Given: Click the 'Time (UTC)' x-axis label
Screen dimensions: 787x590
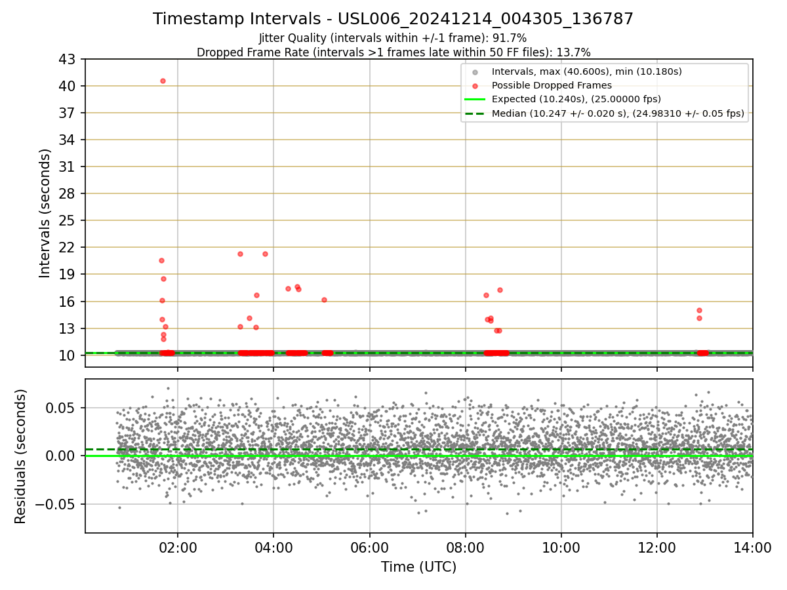Looking at the screenshot, I should click(418, 567).
